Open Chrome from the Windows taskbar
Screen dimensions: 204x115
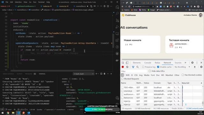tap(8, 113)
